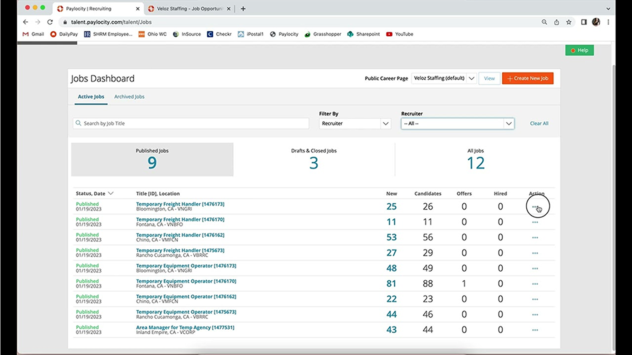This screenshot has width=632, height=355.
Task: Reload the page with the refresh icon
Action: (x=50, y=22)
